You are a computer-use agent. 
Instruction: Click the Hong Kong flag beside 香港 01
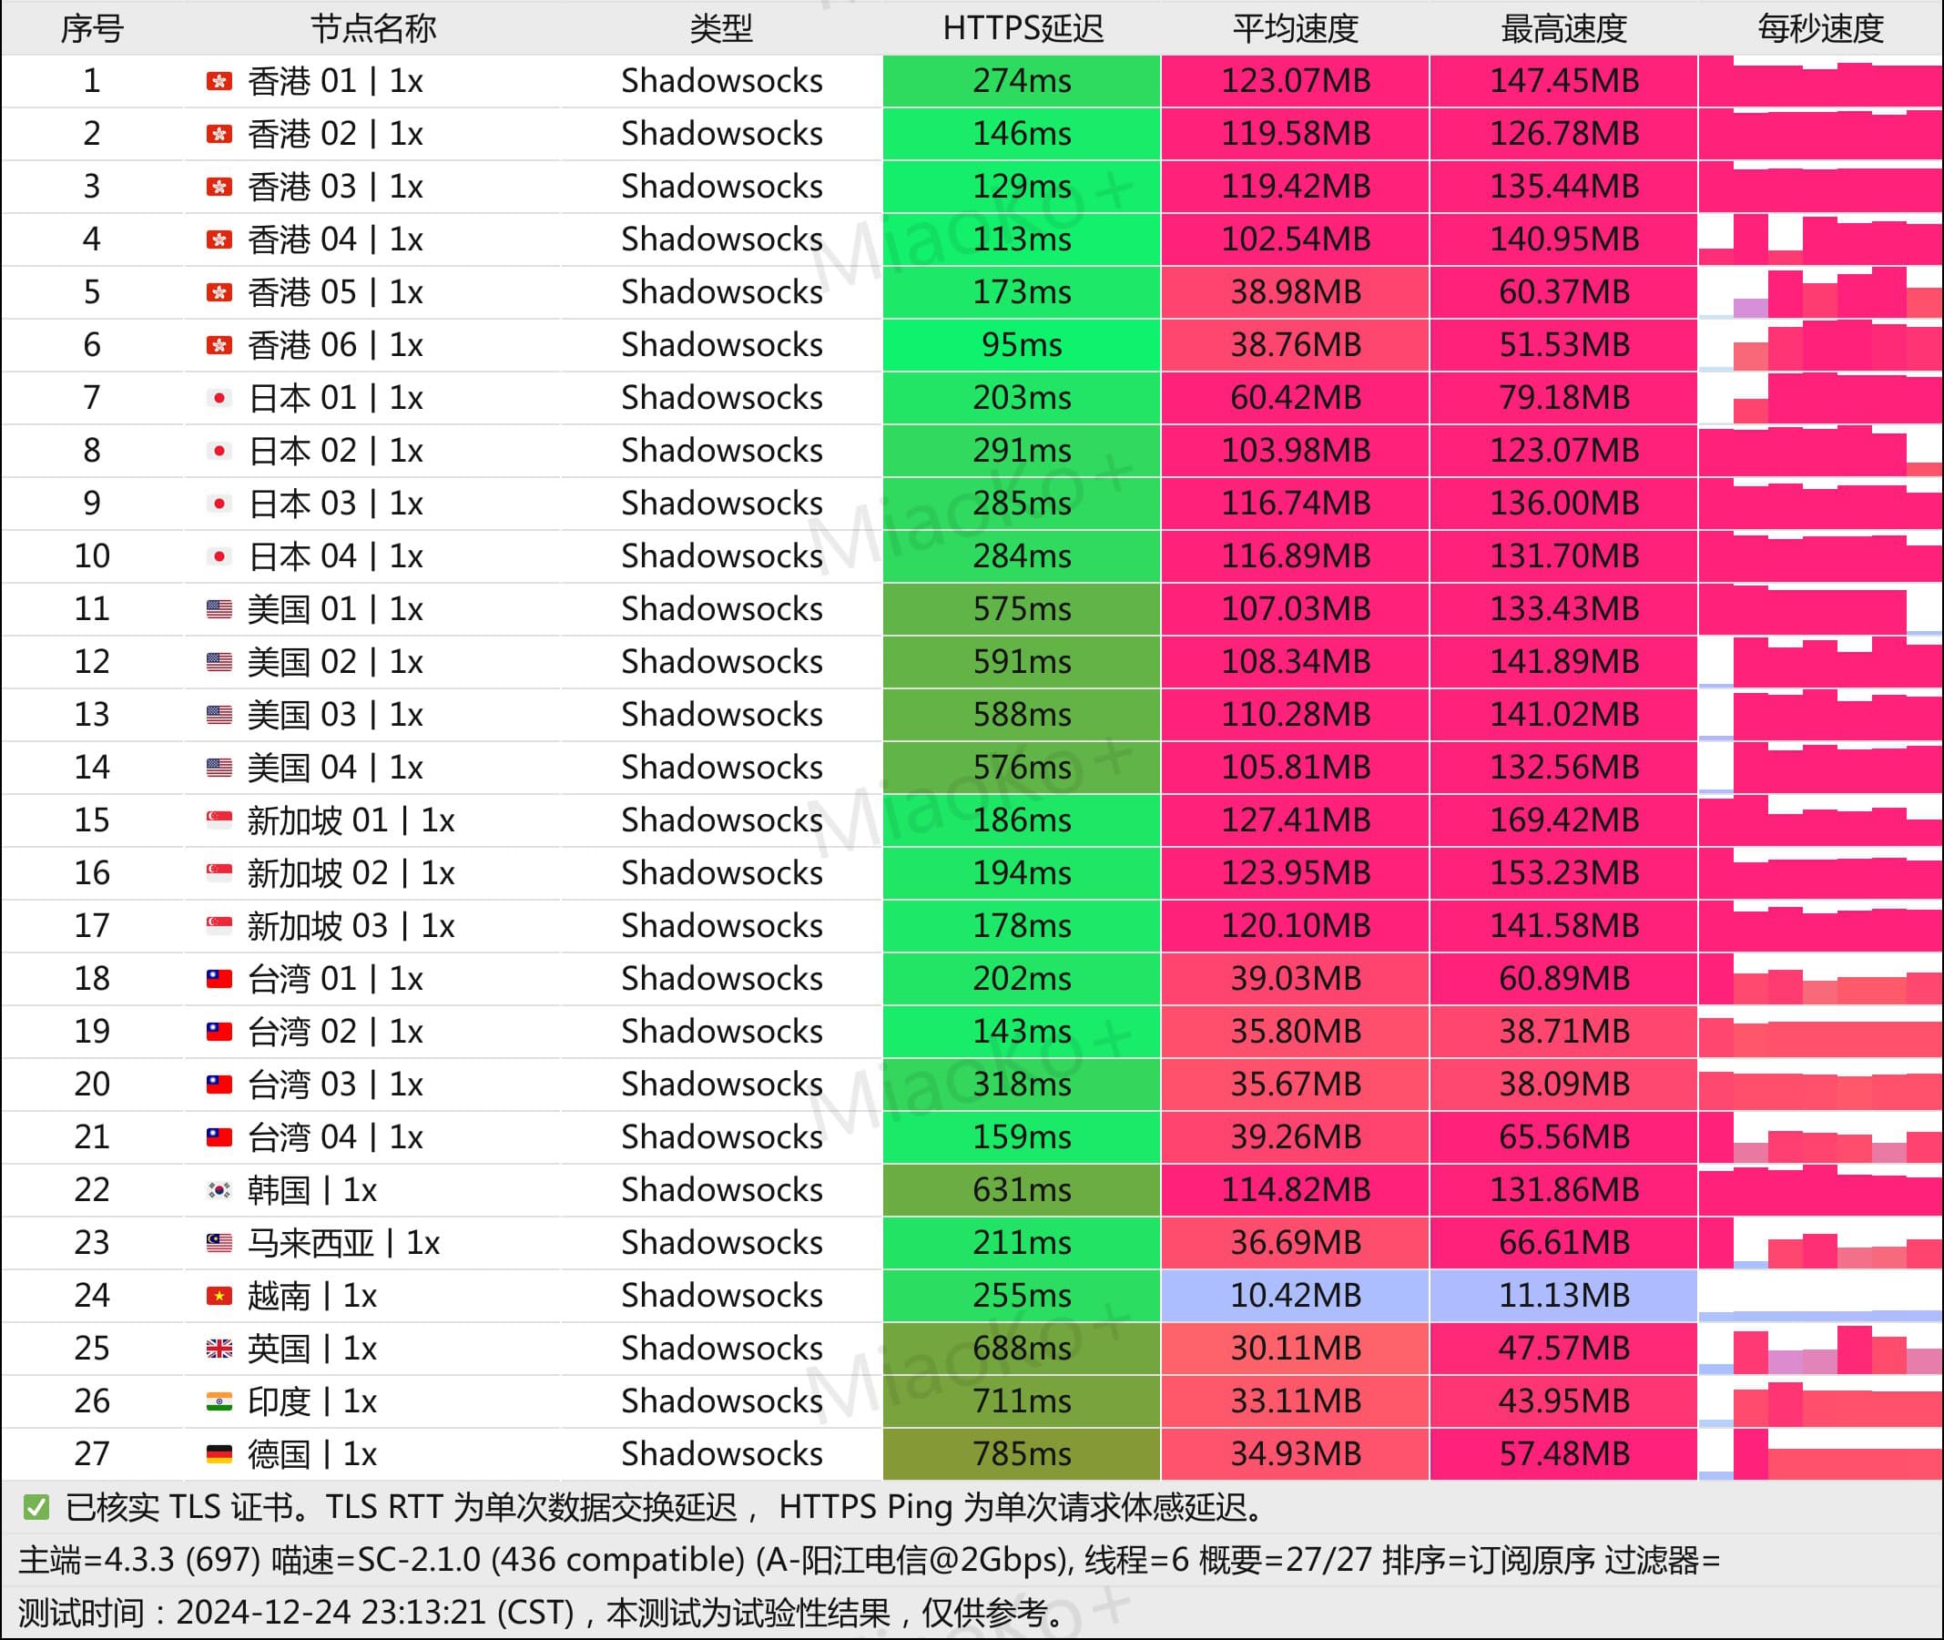(x=219, y=81)
